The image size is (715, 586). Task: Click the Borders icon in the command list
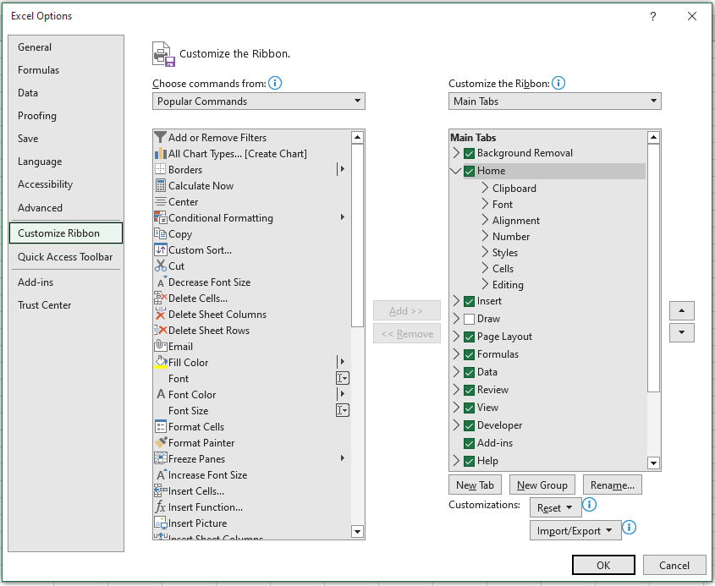[x=161, y=169]
